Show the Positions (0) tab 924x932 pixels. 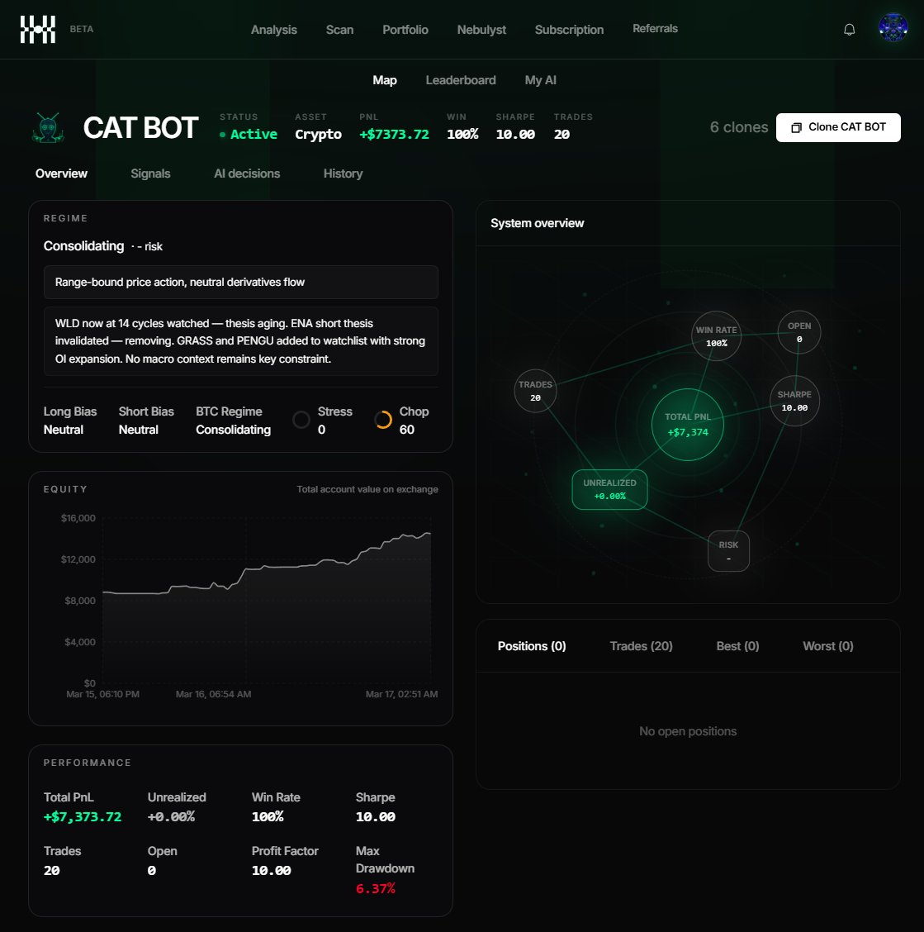532,646
